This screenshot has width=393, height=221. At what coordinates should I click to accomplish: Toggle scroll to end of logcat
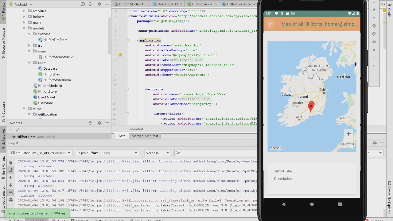tap(10, 170)
